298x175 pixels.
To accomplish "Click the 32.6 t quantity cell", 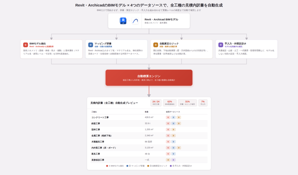I will tap(148, 123).
